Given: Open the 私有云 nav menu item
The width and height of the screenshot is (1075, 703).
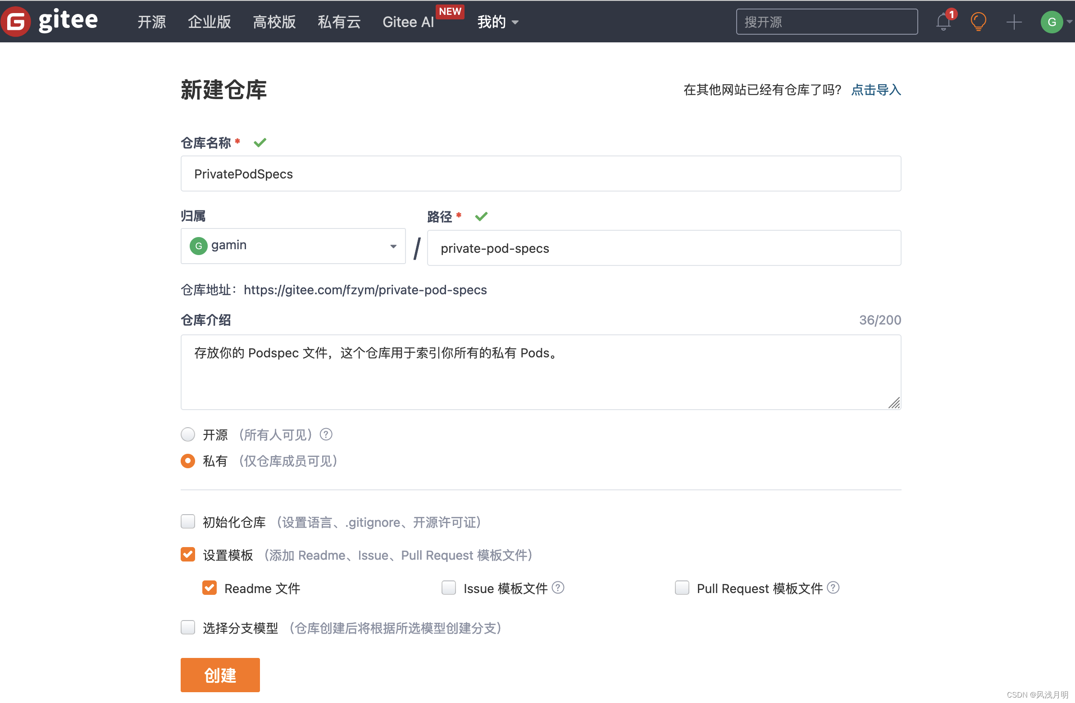Looking at the screenshot, I should point(339,22).
